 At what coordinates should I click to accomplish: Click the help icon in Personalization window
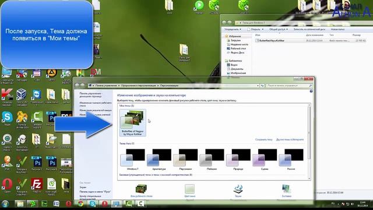tap(311, 91)
